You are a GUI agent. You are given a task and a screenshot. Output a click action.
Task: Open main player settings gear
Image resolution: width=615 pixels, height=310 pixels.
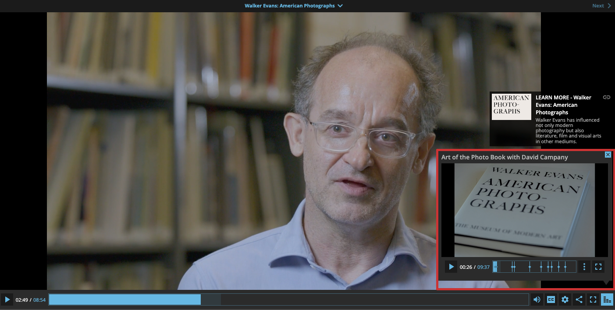click(565, 300)
